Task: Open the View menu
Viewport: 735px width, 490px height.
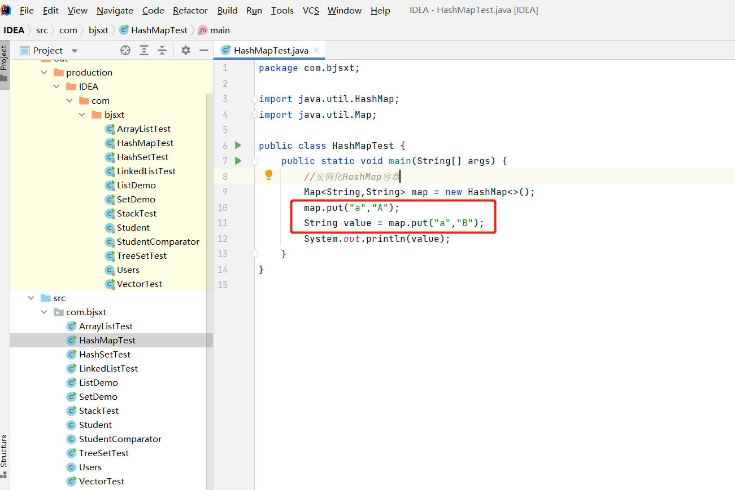Action: [77, 10]
